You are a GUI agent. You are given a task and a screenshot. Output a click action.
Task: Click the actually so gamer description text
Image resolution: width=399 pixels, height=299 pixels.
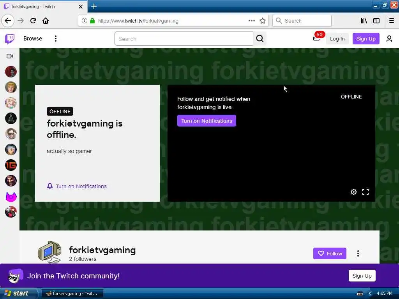click(69, 151)
